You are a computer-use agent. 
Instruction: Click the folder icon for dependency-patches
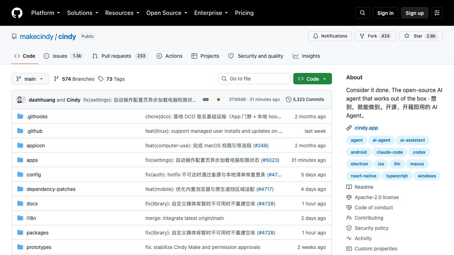(20, 189)
